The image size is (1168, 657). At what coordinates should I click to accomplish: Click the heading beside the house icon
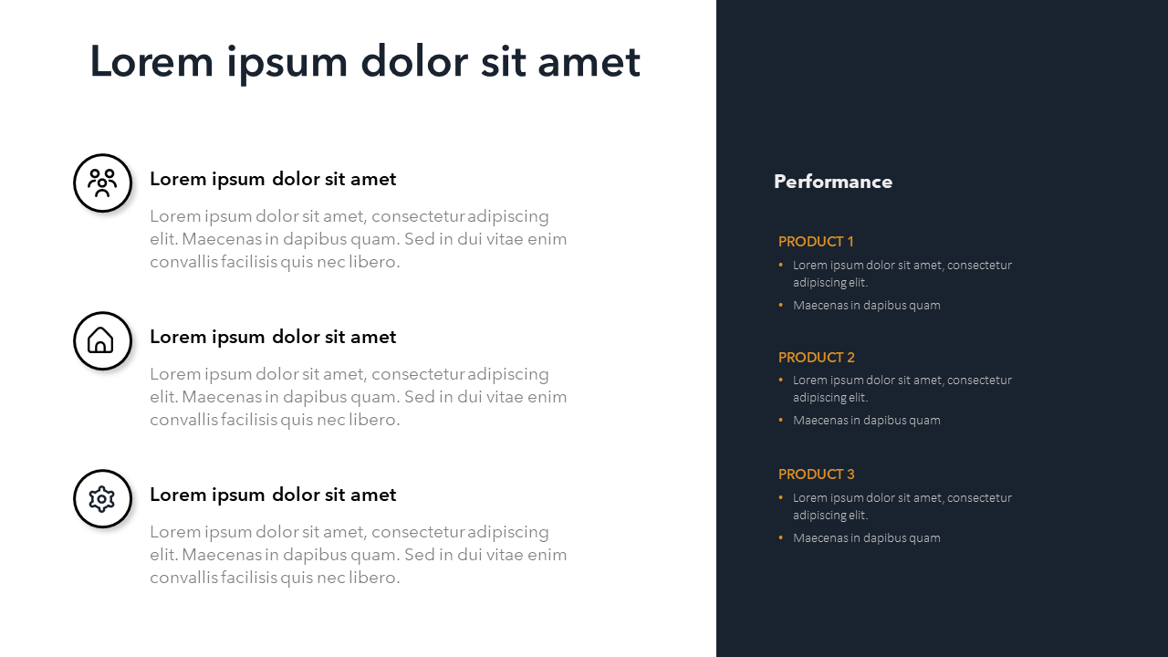coord(273,337)
